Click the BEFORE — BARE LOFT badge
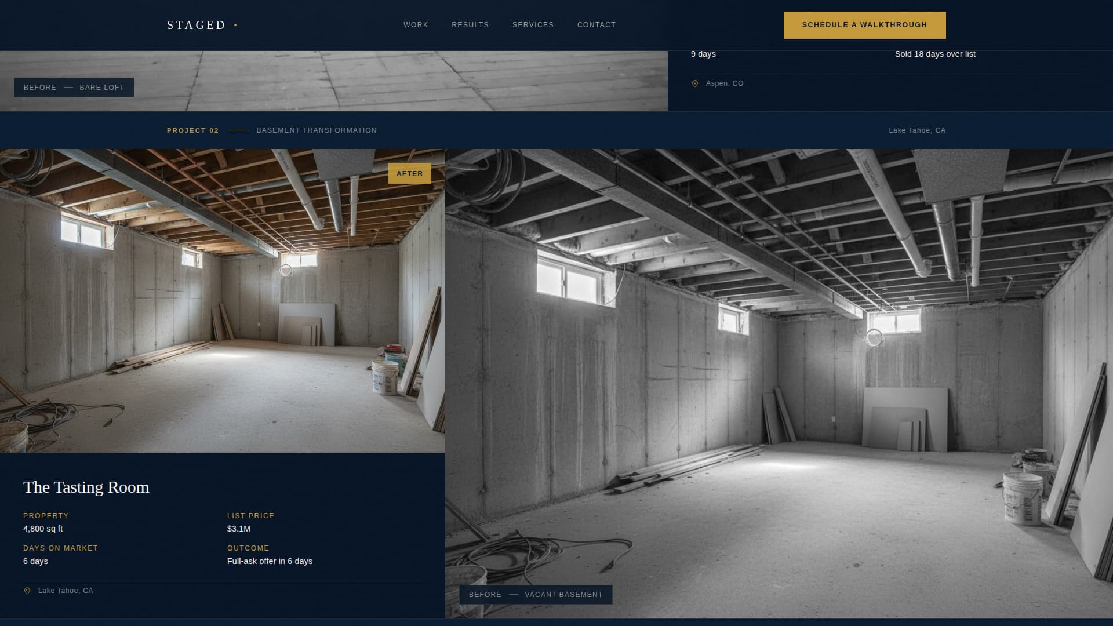 tap(73, 88)
